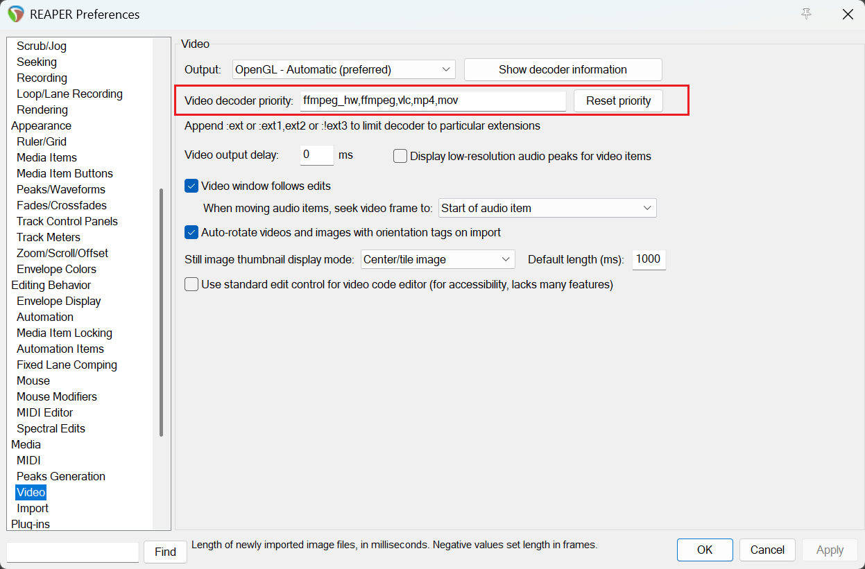Viewport: 865px width, 569px height.
Task: Click the Video output delay field
Action: click(317, 155)
